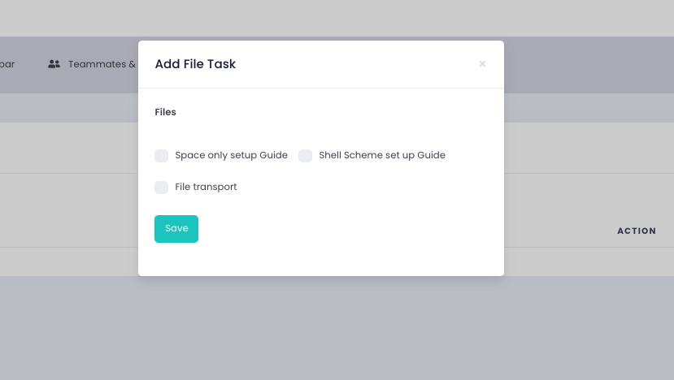Click the 'Space only setup Guide' label text
This screenshot has height=380, width=674.
231,155
